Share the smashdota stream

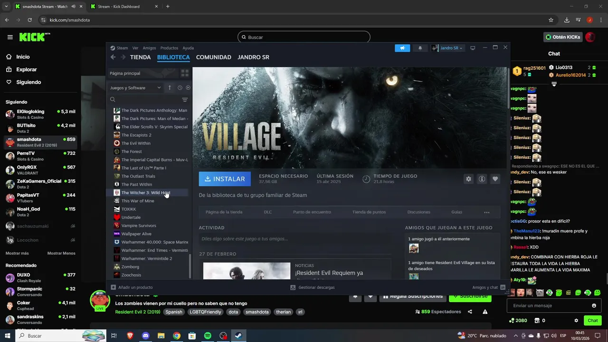pyautogui.click(x=470, y=312)
